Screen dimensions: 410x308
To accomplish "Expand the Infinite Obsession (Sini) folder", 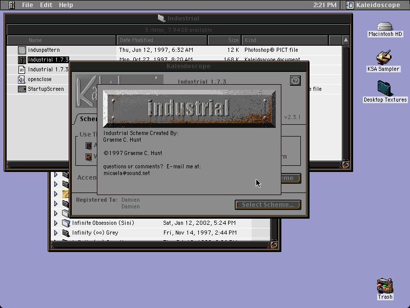I will point(56,223).
